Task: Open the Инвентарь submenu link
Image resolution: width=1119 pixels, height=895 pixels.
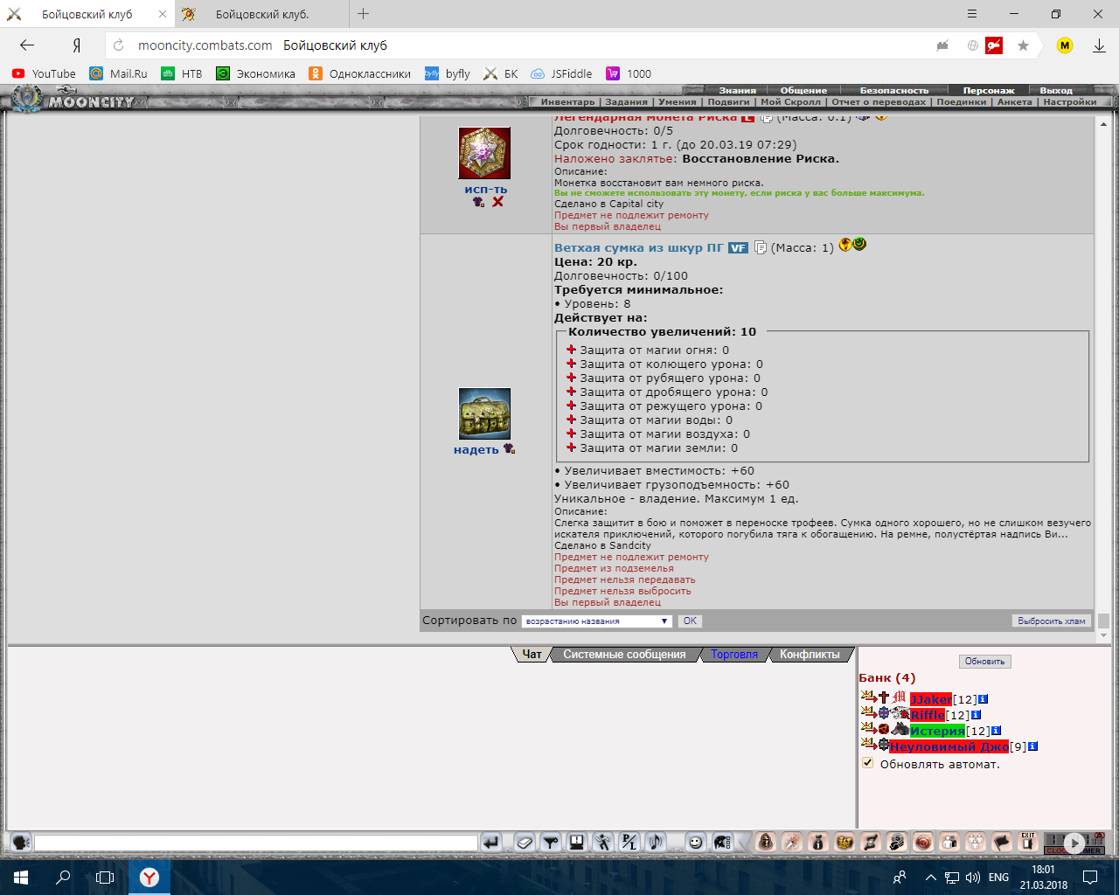Action: [x=567, y=102]
